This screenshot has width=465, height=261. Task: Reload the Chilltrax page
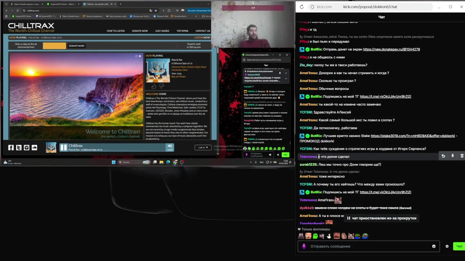[x=17, y=11]
